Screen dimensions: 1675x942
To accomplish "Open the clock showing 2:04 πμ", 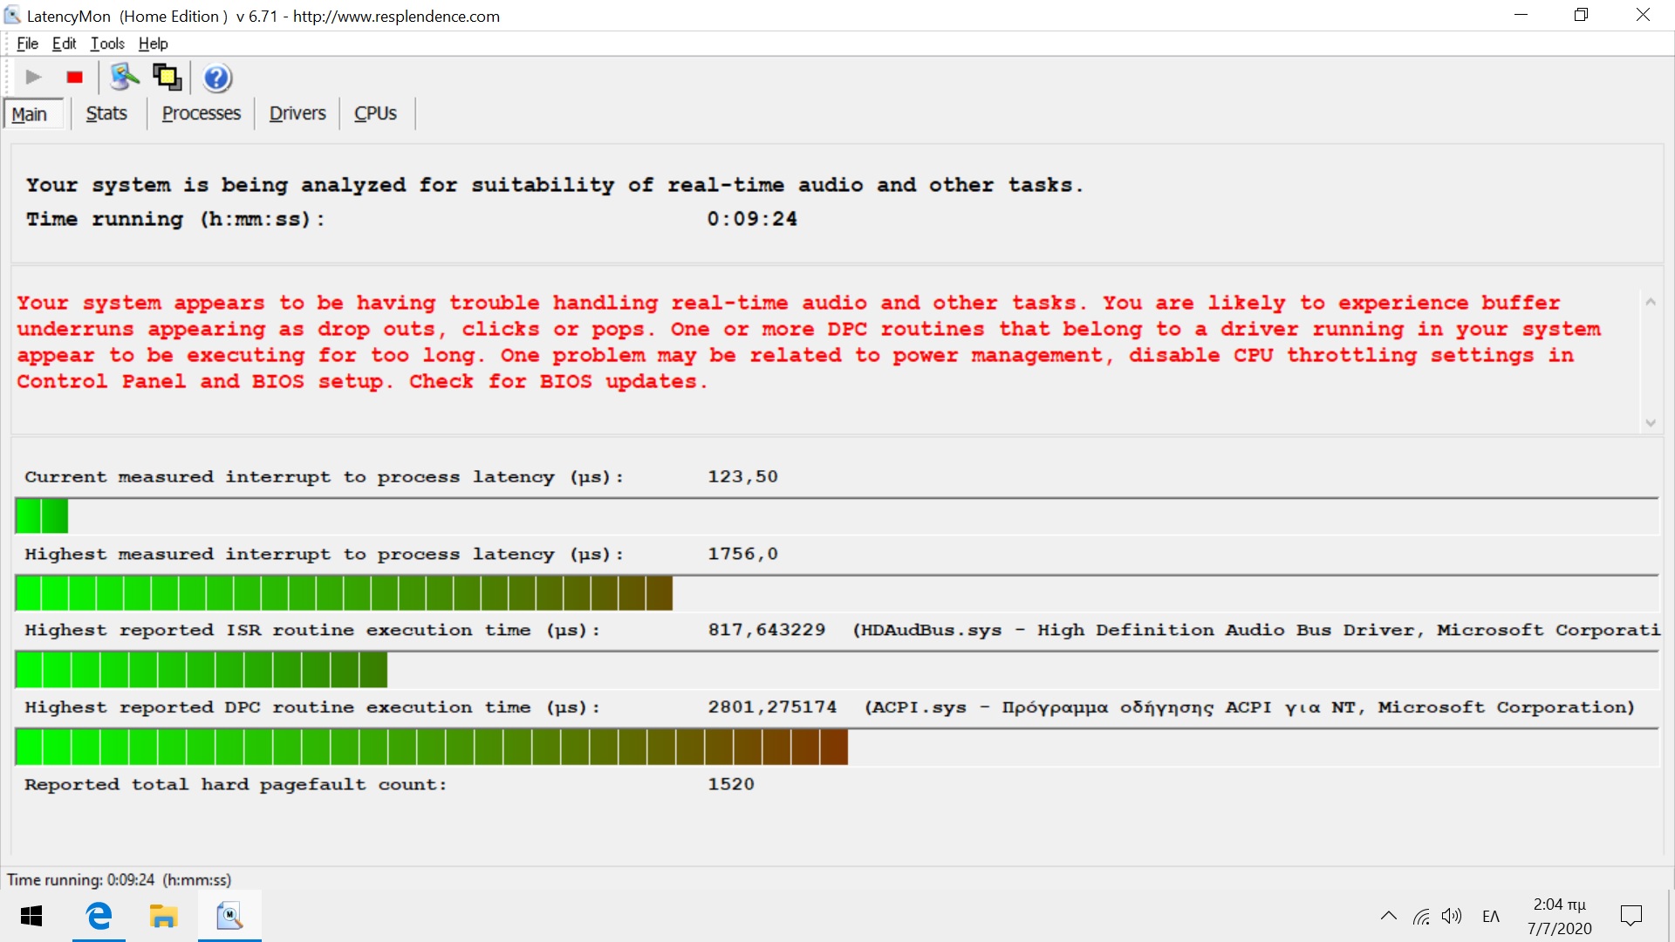I will (1559, 916).
